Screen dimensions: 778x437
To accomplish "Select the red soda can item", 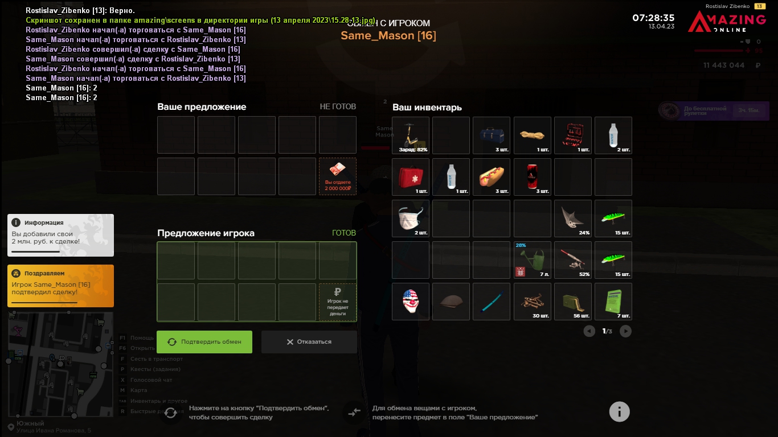I will [x=533, y=177].
